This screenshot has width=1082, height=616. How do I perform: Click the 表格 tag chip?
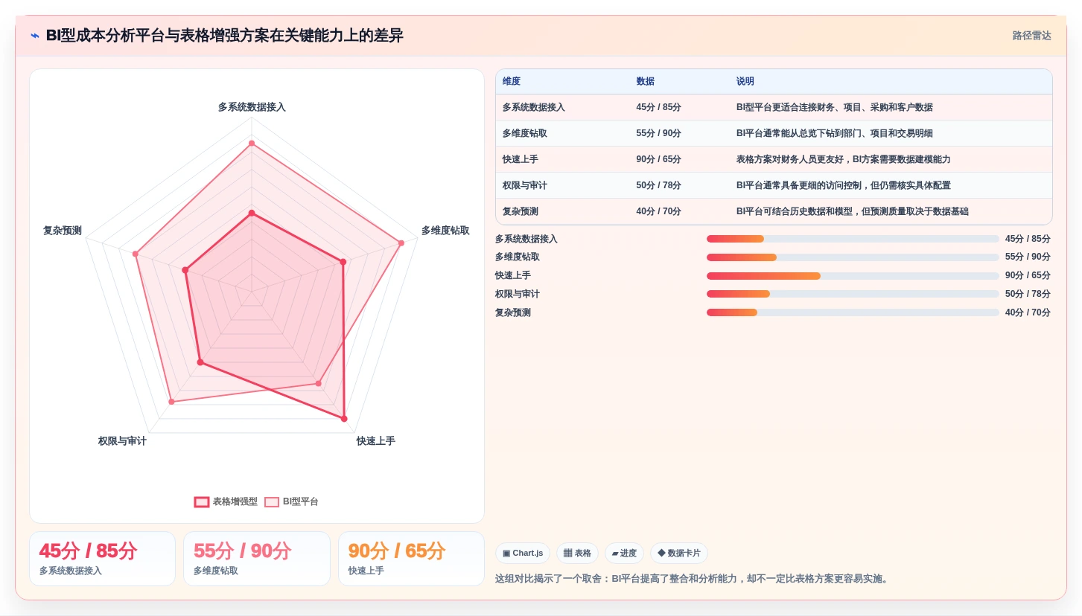(577, 553)
